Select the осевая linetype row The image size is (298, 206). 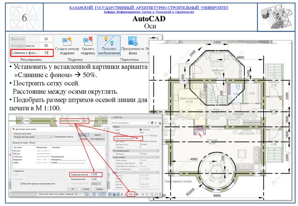point(59,162)
